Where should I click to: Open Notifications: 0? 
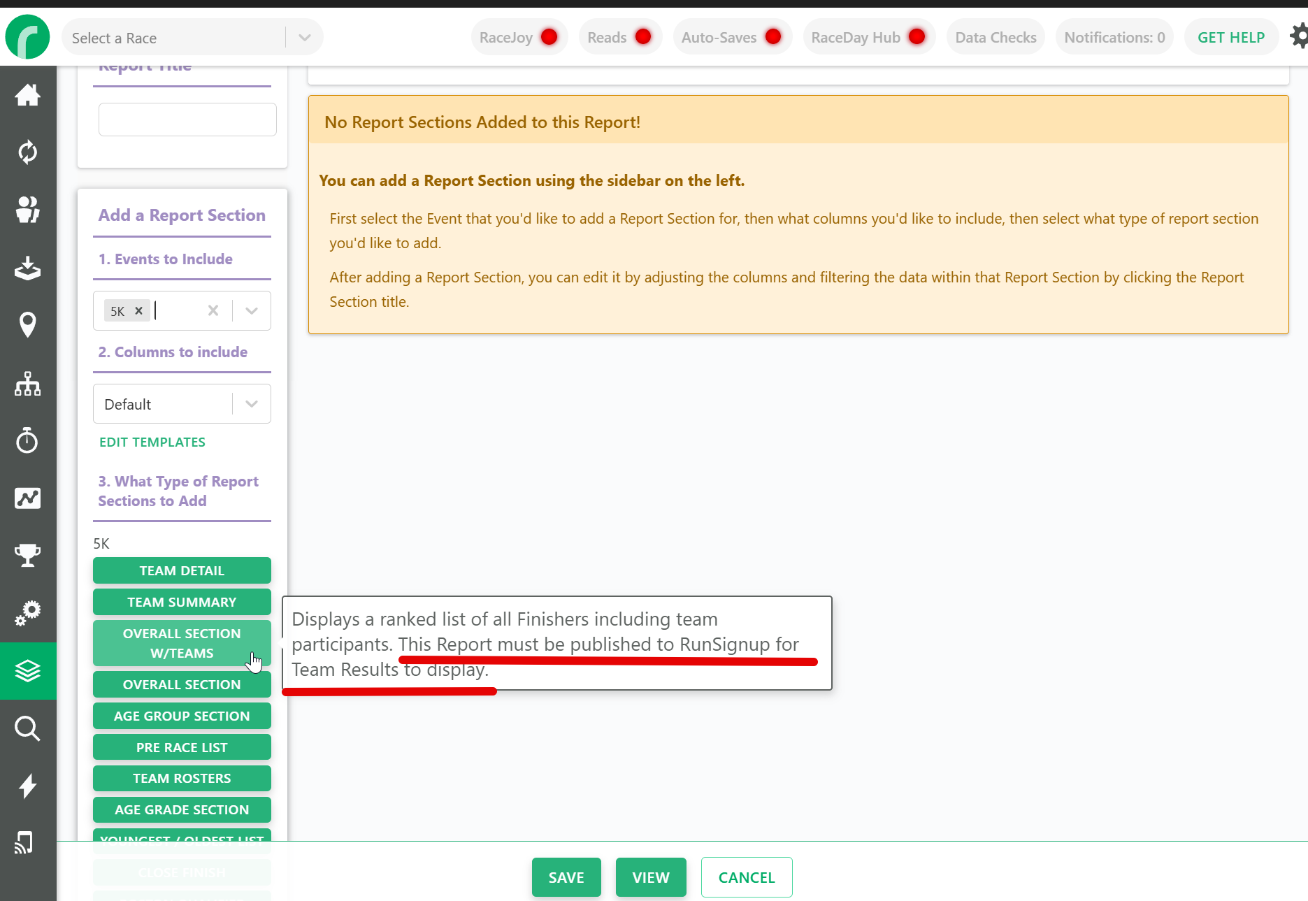tap(1114, 37)
